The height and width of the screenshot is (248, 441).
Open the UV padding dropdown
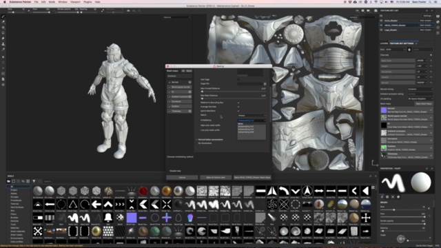[420, 99]
